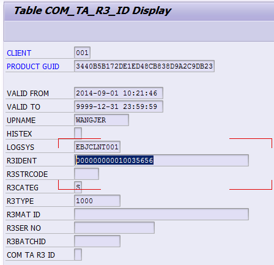Toggle the COM TA R3 ID checkbox field
The width and height of the screenshot is (274, 265).
click(x=78, y=255)
